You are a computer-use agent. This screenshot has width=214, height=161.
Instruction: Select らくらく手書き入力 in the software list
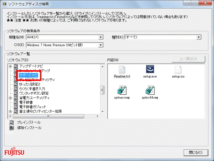click(x=32, y=89)
